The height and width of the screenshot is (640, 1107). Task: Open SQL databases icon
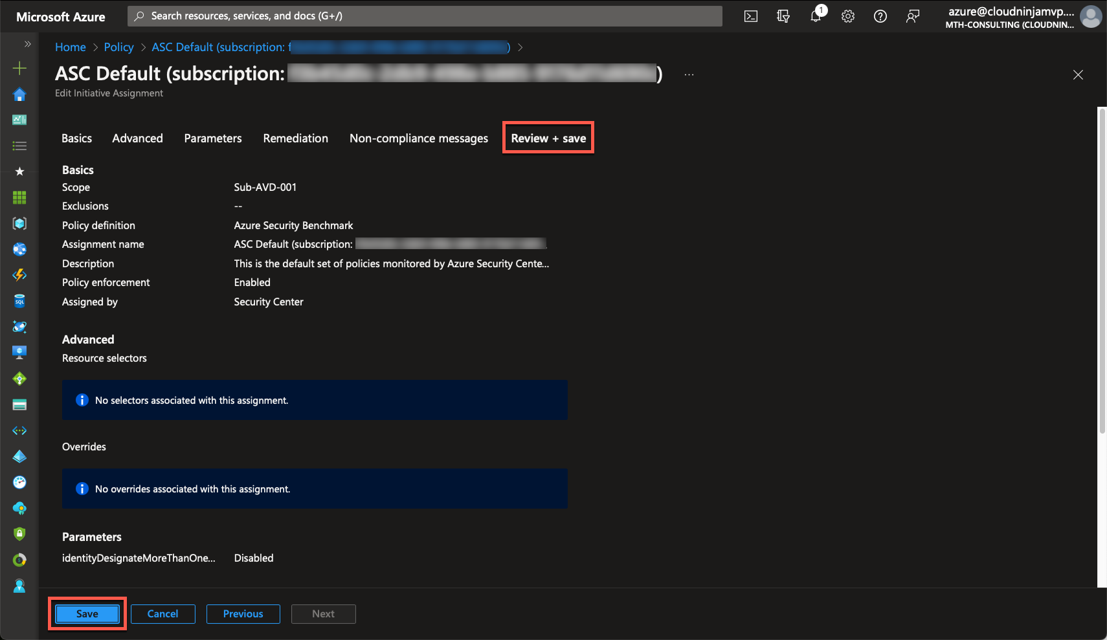click(x=19, y=301)
